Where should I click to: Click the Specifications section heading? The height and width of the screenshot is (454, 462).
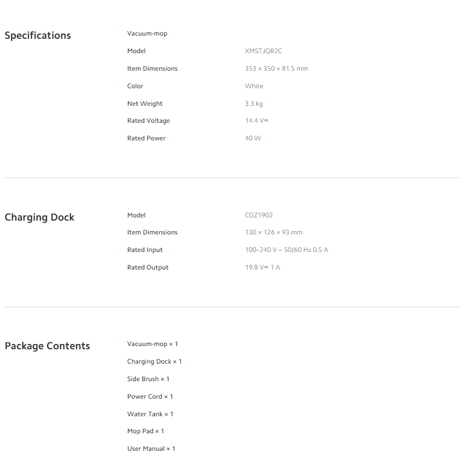38,36
